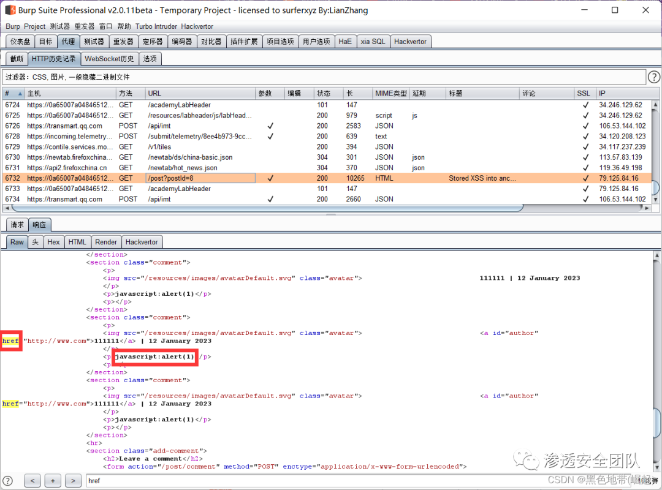Switch to the 截断 proxy sub-tab

(17, 59)
